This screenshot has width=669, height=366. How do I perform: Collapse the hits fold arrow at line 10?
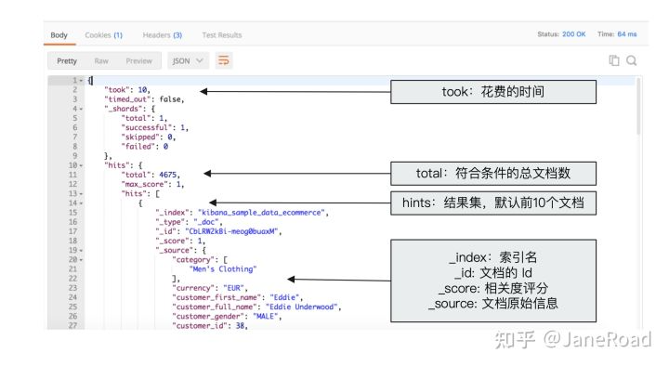[x=81, y=165]
